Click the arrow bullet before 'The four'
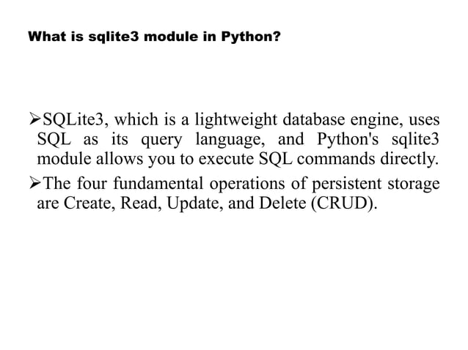 [35, 183]
